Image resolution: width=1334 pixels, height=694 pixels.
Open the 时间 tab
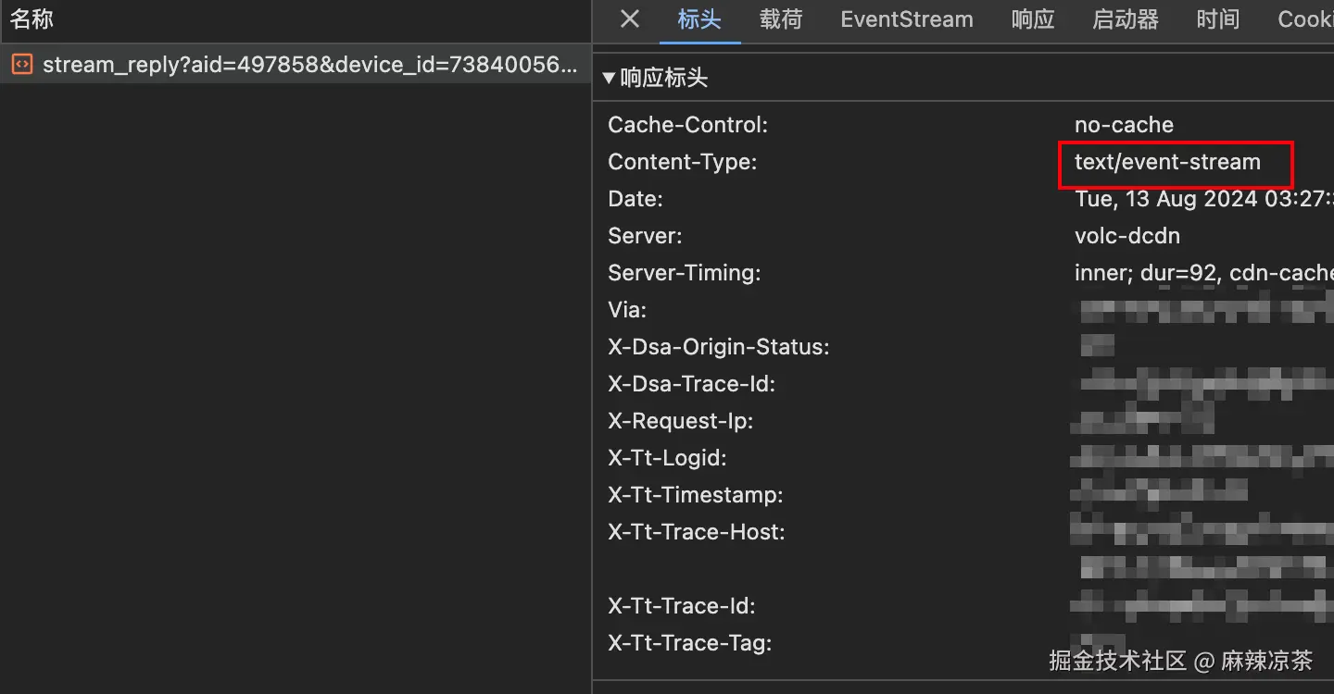[x=1218, y=19]
